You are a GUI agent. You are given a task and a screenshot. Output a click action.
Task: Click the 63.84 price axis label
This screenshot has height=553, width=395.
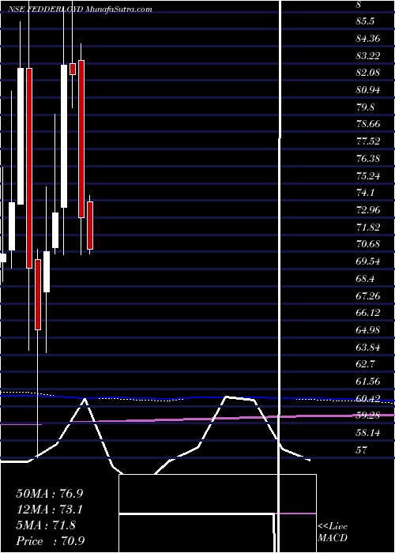point(368,348)
